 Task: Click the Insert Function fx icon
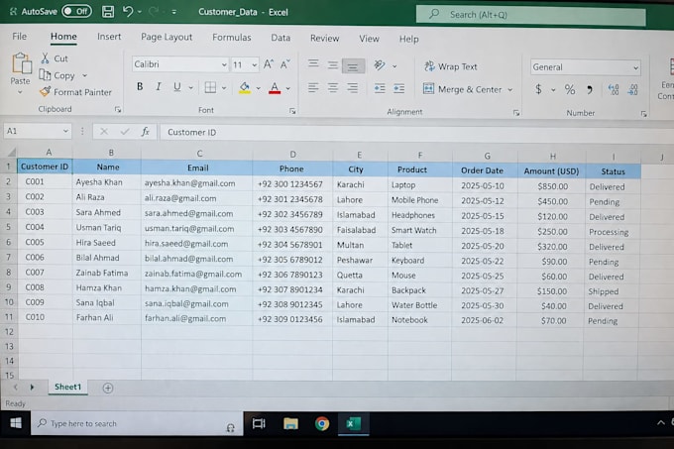146,132
